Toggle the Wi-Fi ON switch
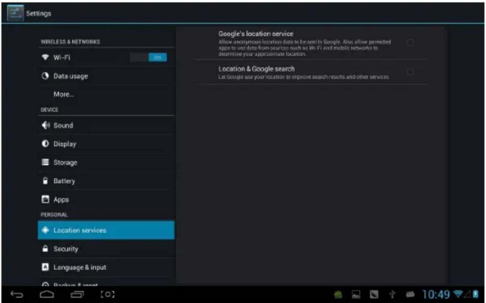The height and width of the screenshot is (303, 486). [x=149, y=58]
